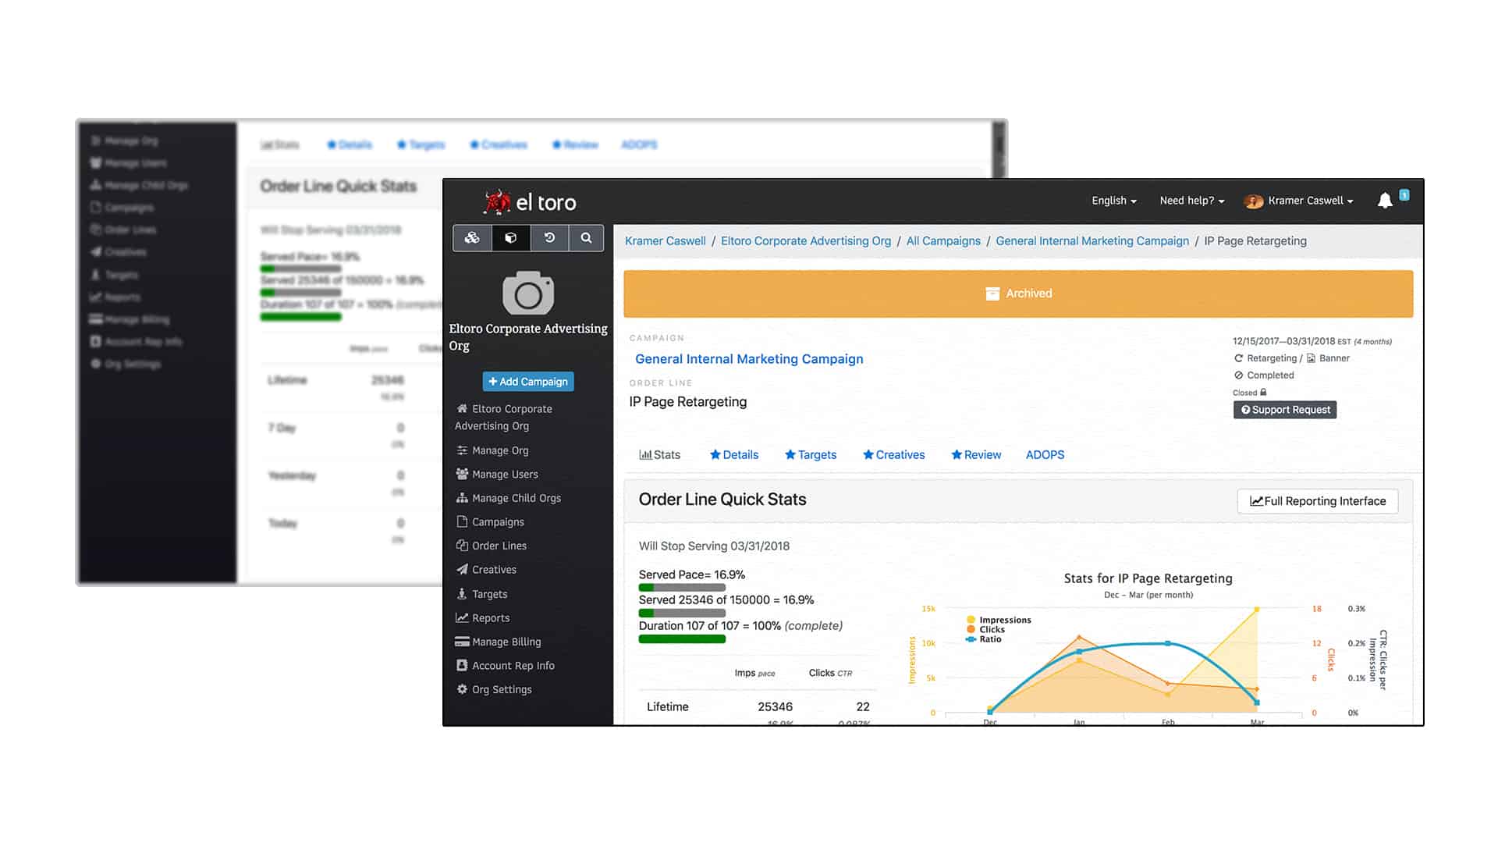This screenshot has width=1498, height=843.
Task: Switch to the Stats tab
Action: [x=660, y=455]
